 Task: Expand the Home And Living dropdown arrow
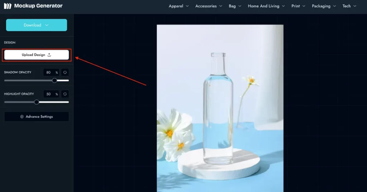point(283,6)
